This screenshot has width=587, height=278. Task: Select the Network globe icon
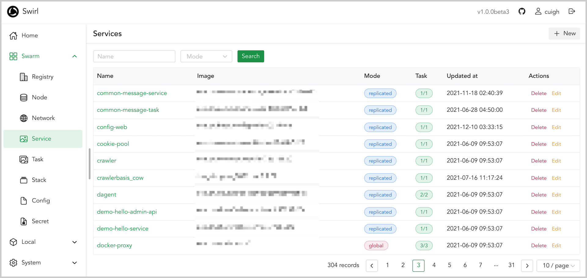[x=24, y=118]
